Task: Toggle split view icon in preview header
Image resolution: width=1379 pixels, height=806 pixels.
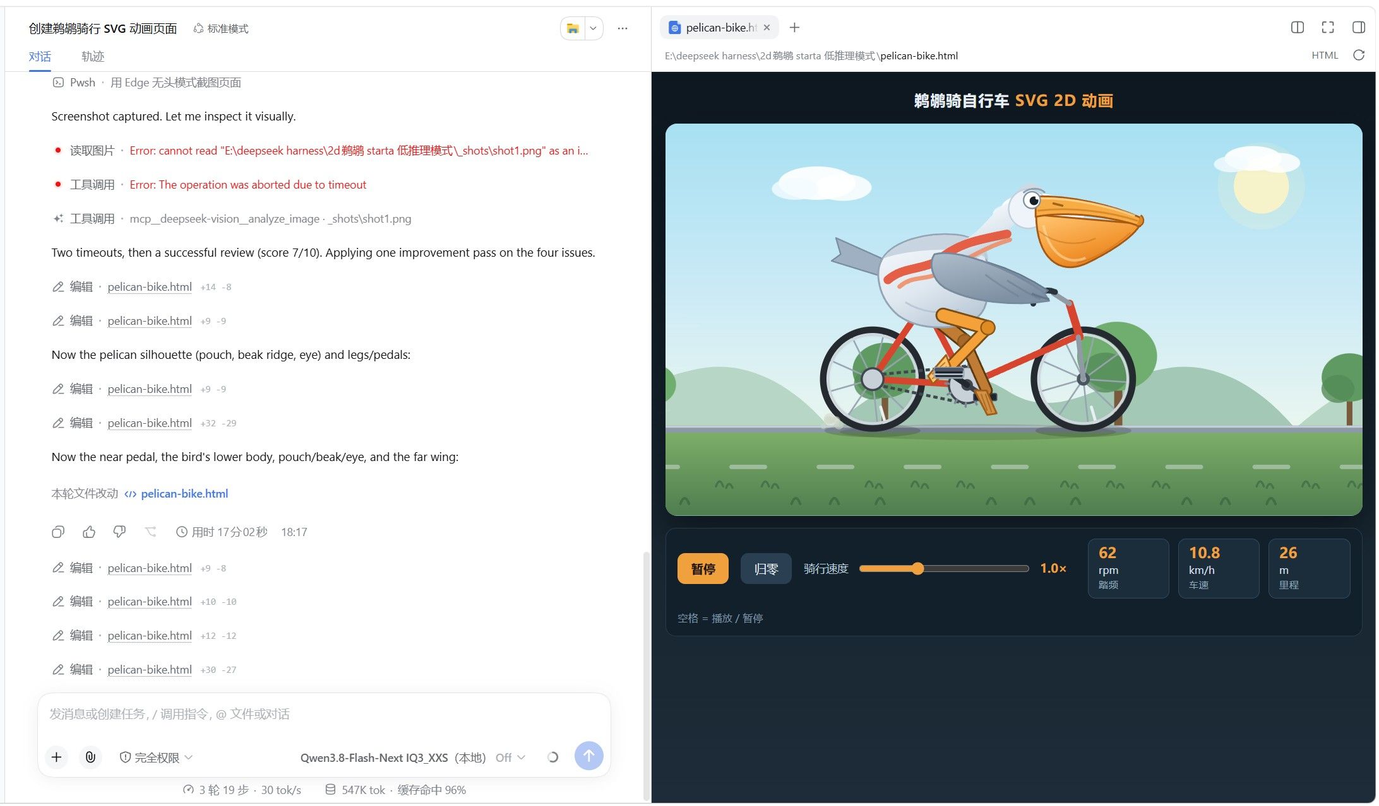Action: [1298, 27]
